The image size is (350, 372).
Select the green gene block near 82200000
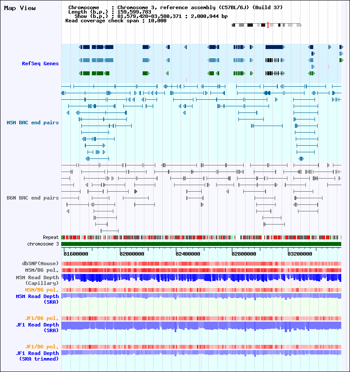pyautogui.click(x=146, y=74)
